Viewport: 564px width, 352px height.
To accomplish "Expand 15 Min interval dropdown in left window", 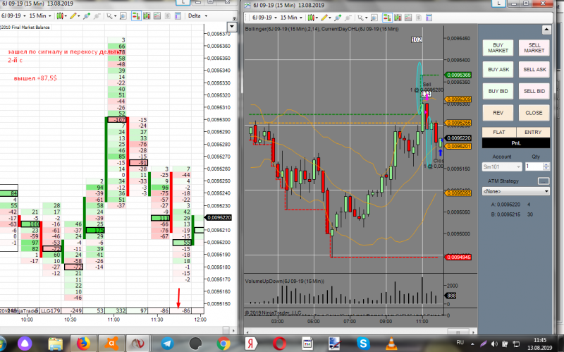I will 49,16.
